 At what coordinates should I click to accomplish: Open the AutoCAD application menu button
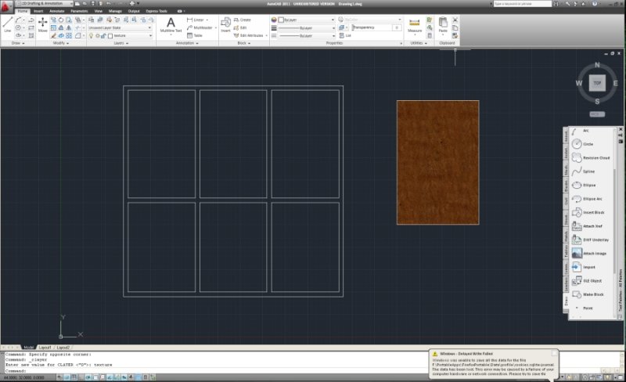point(6,7)
